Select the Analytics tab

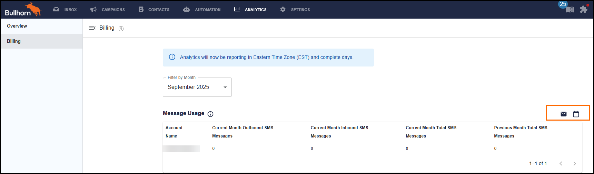[x=250, y=10]
